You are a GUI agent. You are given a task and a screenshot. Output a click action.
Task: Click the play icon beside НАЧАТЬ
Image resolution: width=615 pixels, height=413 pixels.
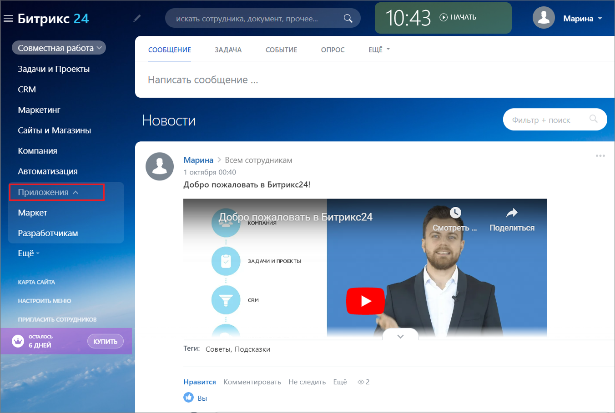click(444, 17)
